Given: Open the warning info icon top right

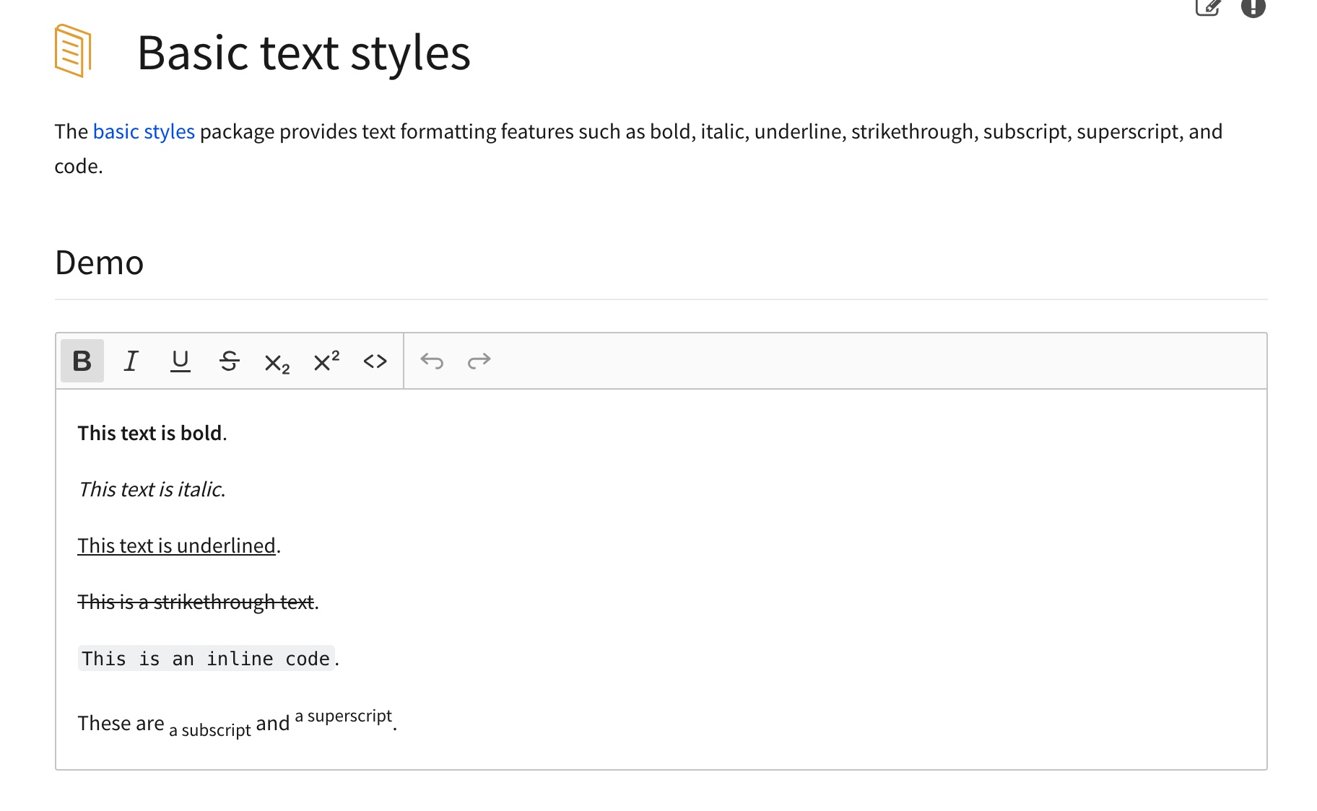Looking at the screenshot, I should tap(1253, 8).
